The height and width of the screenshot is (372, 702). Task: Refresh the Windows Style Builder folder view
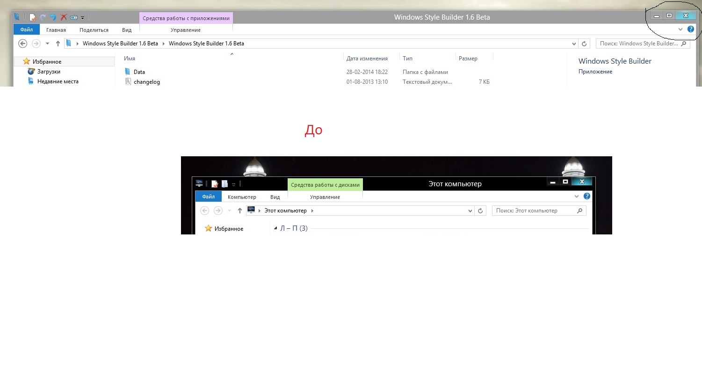click(x=584, y=44)
